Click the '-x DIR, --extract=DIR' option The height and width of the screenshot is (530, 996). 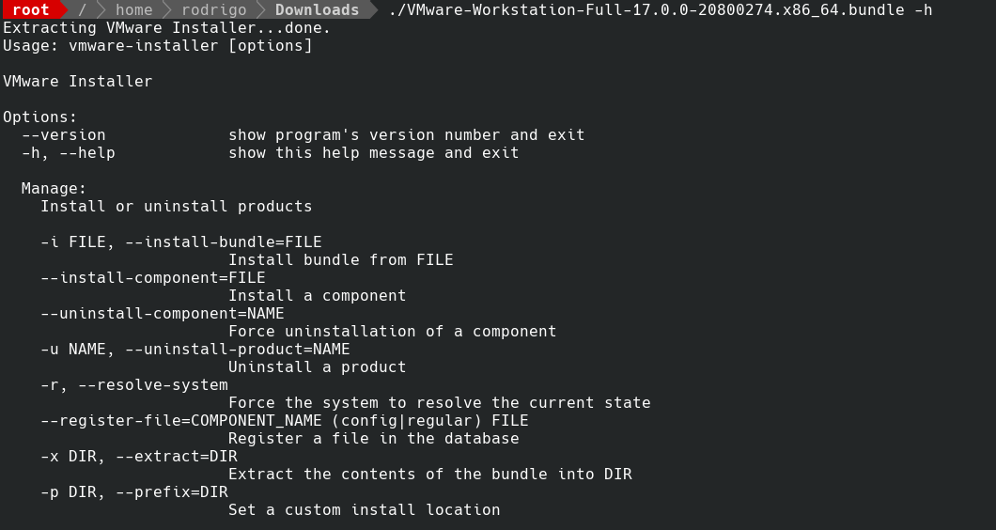point(138,457)
